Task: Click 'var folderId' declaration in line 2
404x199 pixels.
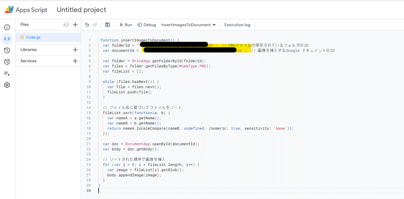Action: pyautogui.click(x=116, y=45)
